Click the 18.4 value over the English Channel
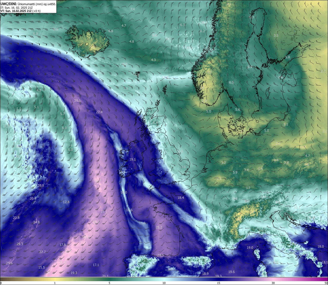328x285 pixels. click(x=181, y=198)
